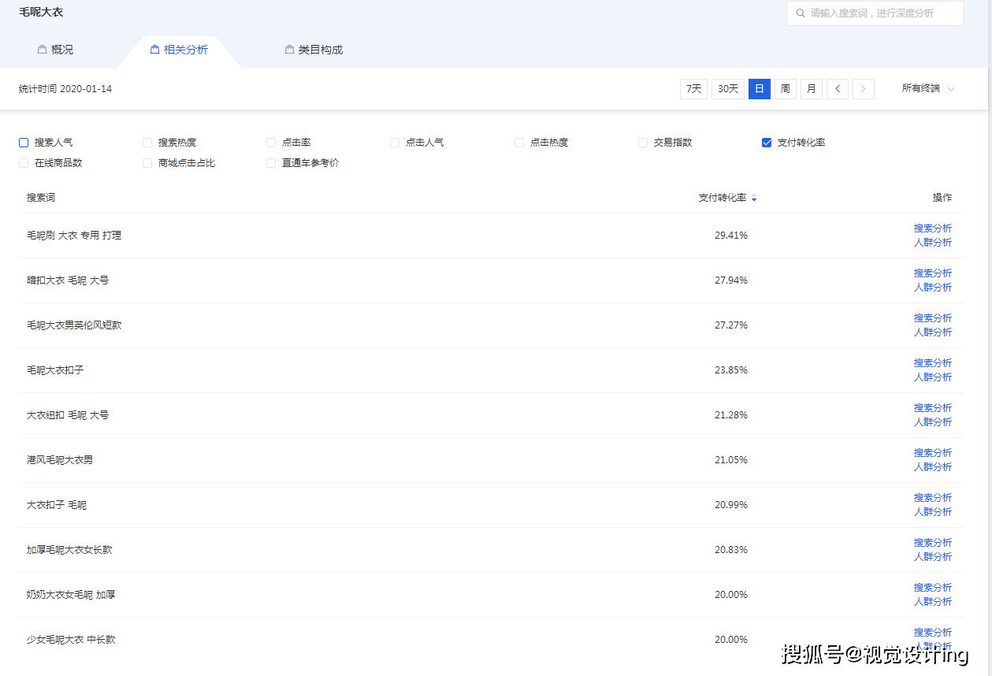Click the search term 毛呢刷 大衣 专用 打理

[74, 236]
